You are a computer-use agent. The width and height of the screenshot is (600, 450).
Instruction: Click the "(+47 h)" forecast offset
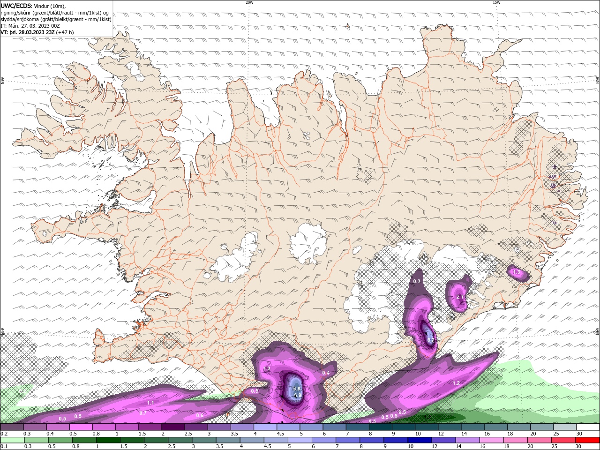tap(65, 32)
